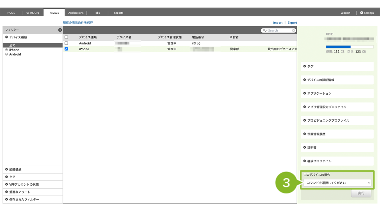This screenshot has height=213, width=380.
Task: Sort by デバイス名 column header
Action: tap(124, 37)
